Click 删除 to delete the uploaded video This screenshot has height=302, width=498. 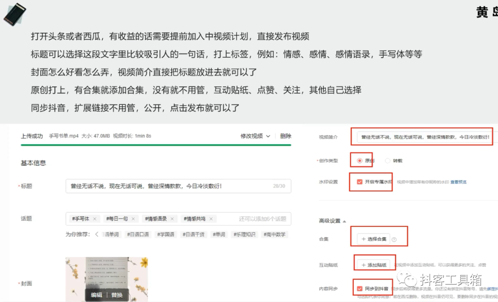pyautogui.click(x=285, y=137)
